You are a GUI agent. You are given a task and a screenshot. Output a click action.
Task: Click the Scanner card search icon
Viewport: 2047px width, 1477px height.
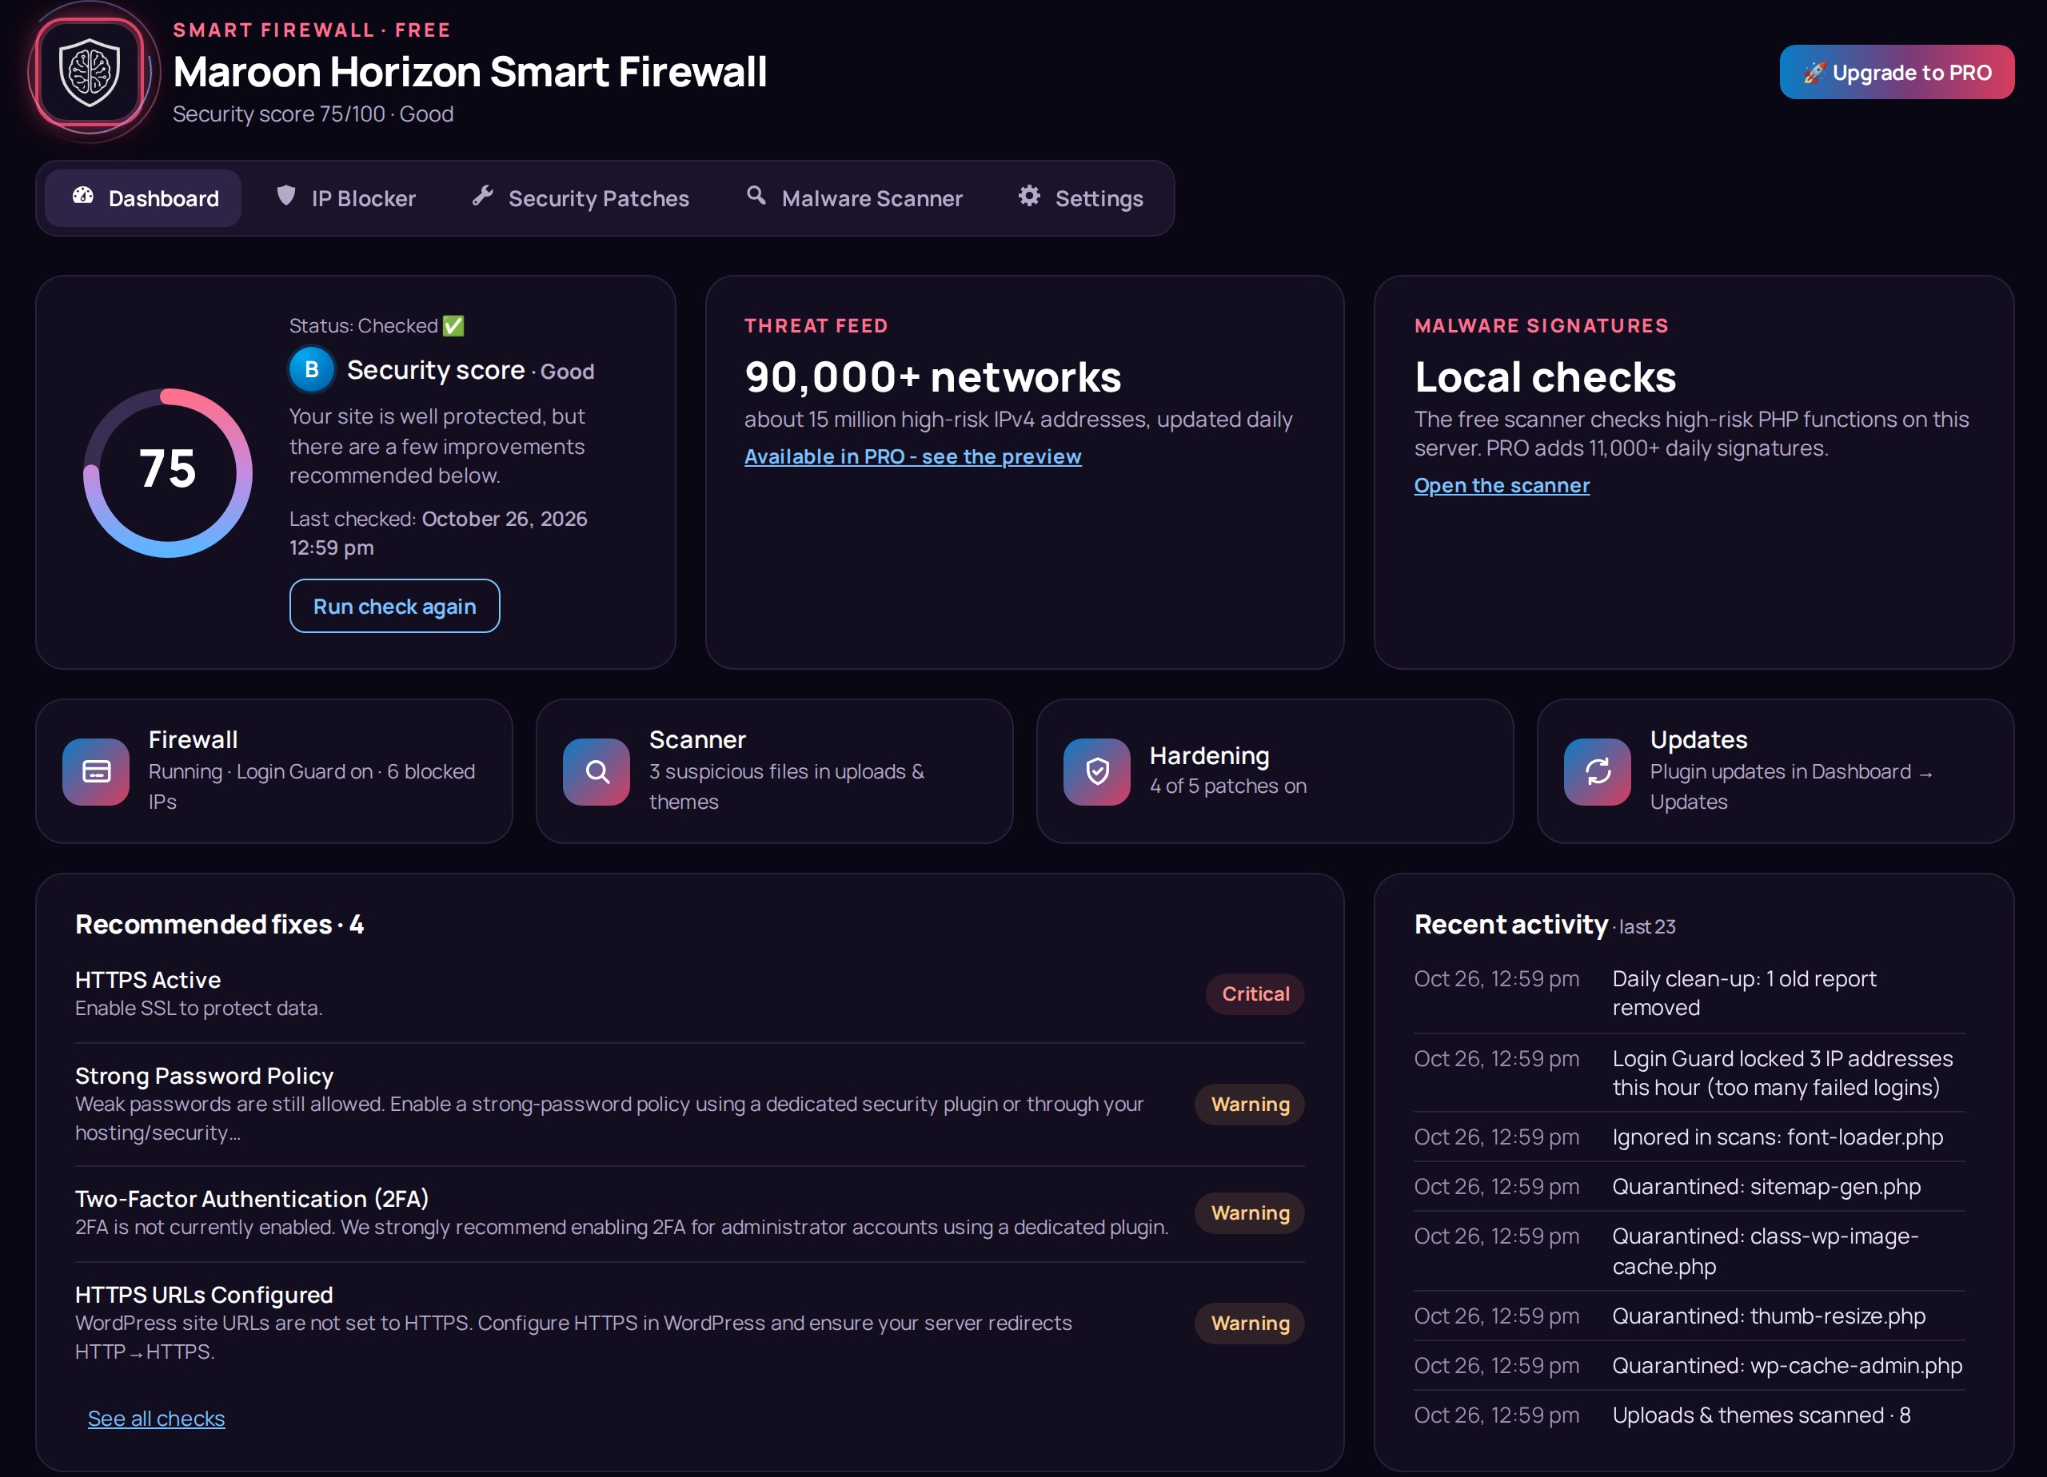[597, 771]
